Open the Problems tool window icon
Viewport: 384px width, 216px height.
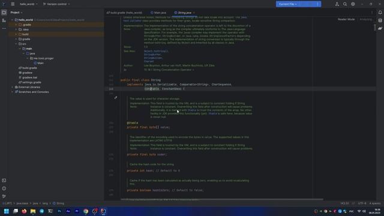point(4,188)
